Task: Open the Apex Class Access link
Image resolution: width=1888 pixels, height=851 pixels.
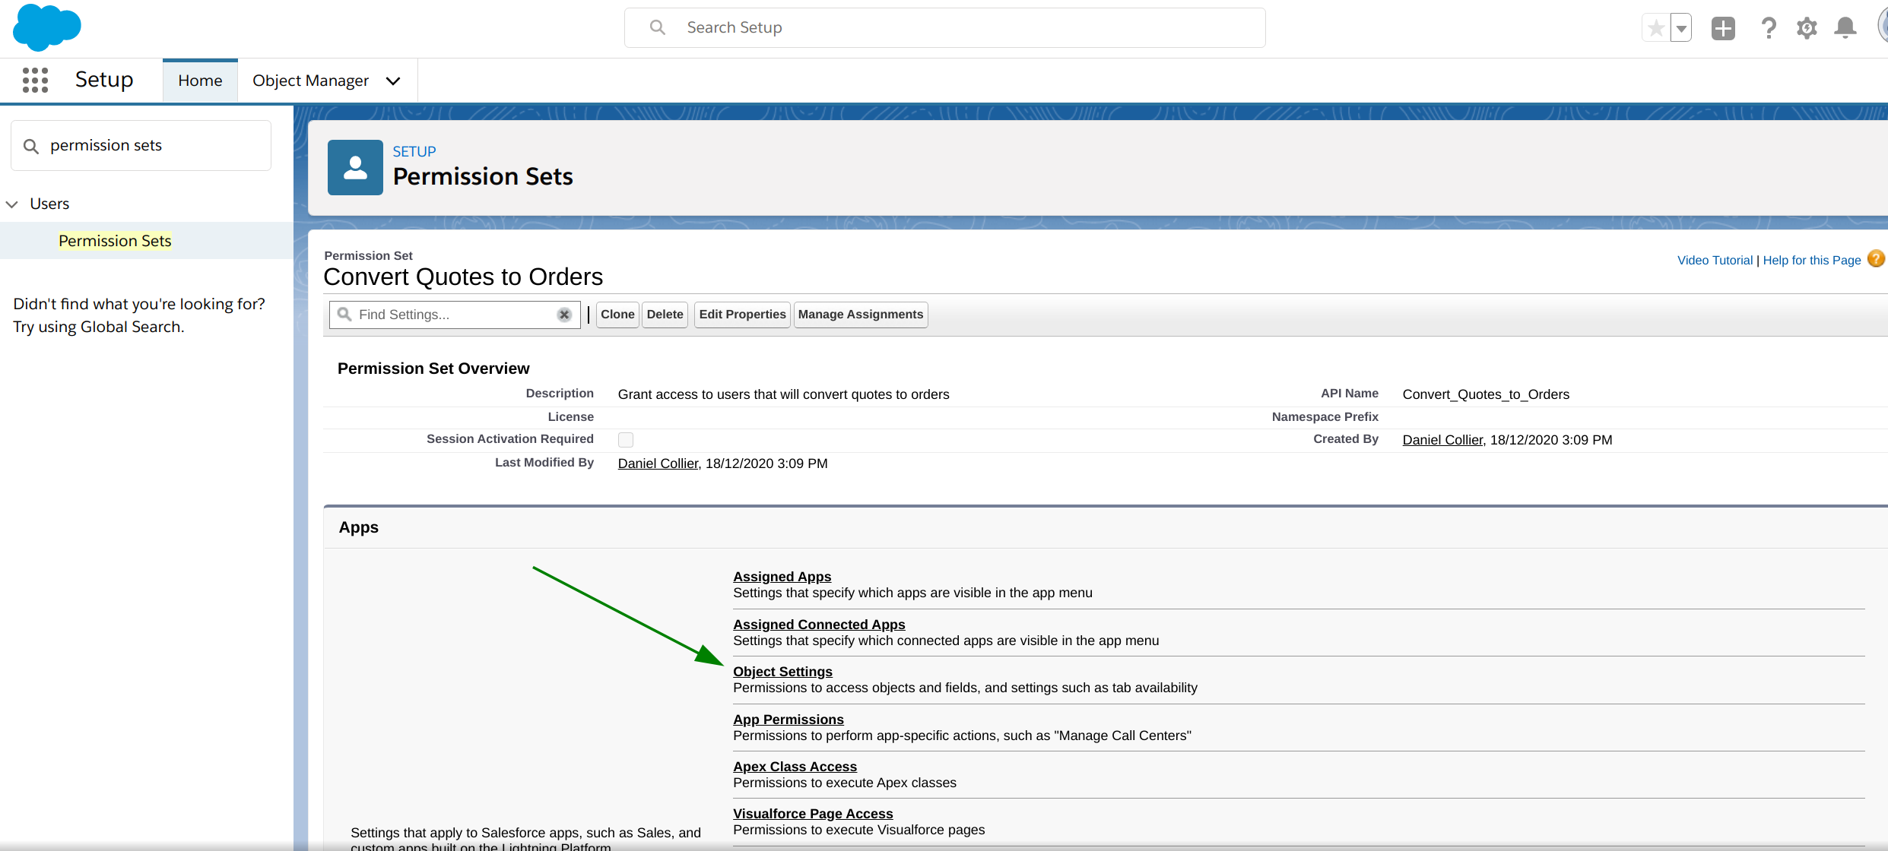Action: [795, 767]
